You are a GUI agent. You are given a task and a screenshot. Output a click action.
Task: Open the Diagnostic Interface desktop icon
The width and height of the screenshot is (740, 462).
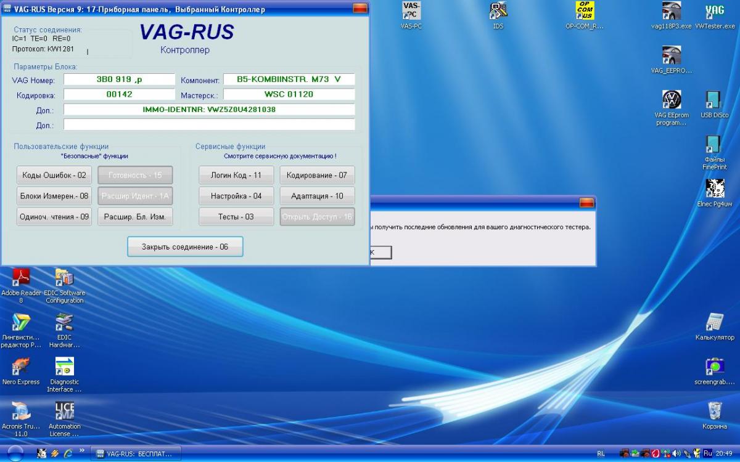(64, 375)
